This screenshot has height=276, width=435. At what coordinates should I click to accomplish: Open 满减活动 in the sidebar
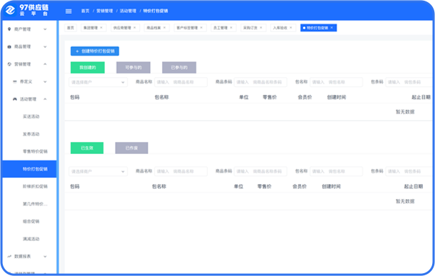click(x=31, y=239)
